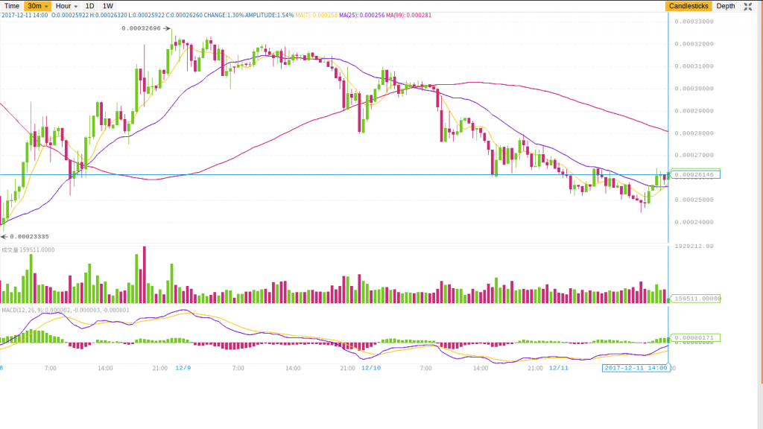The height and width of the screenshot is (429, 763).
Task: Click the MA(25) indicator label
Action: 361,15
